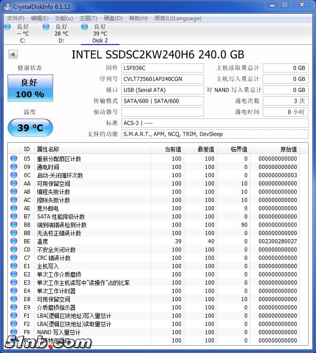The height and width of the screenshot is (353, 316).
Task: Click the D: drive status orb
Action: point(46,27)
